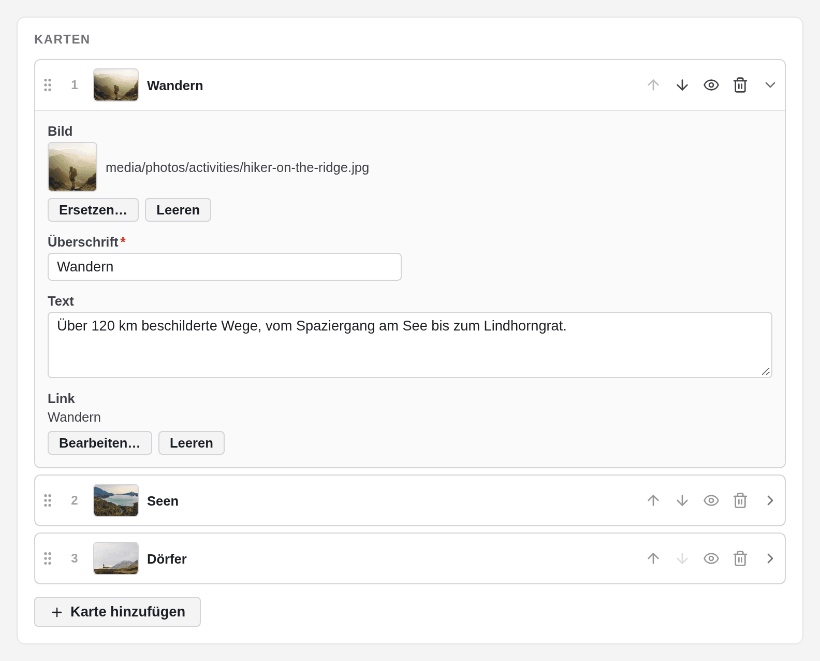Click the Seen card lake thumbnail
The width and height of the screenshot is (820, 661).
pyautogui.click(x=116, y=500)
